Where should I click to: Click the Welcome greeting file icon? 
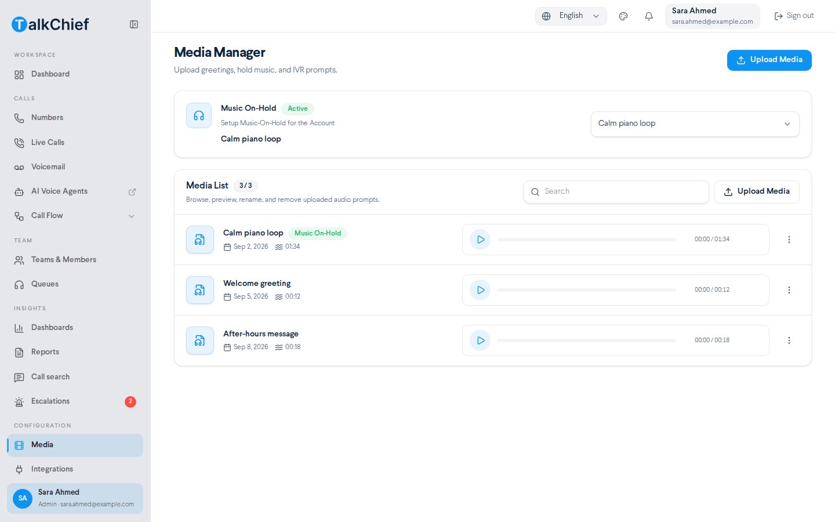click(x=199, y=290)
